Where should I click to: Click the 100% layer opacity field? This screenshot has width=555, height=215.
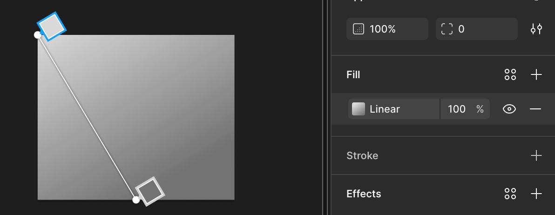click(x=387, y=29)
